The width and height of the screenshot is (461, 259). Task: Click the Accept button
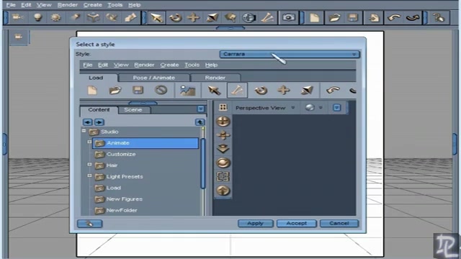296,224
